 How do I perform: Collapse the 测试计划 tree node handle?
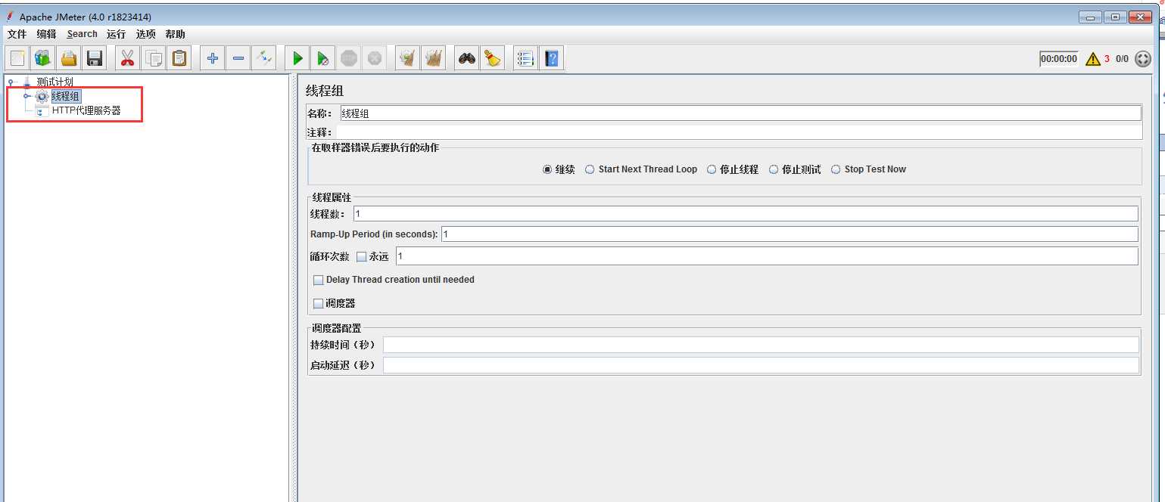tap(11, 82)
